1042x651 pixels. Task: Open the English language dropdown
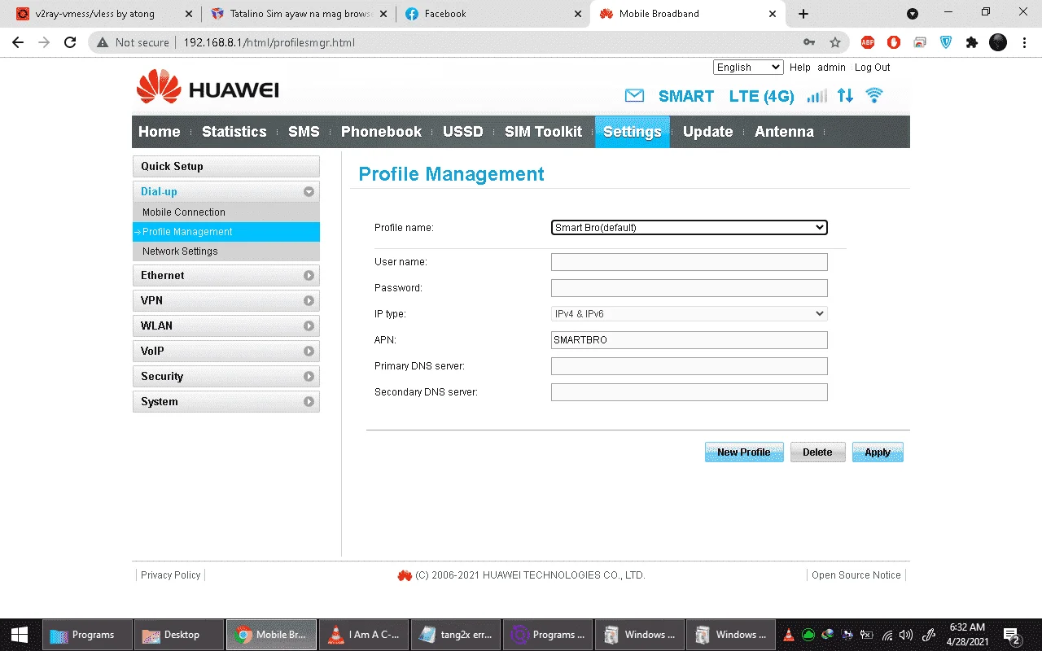pyautogui.click(x=748, y=68)
